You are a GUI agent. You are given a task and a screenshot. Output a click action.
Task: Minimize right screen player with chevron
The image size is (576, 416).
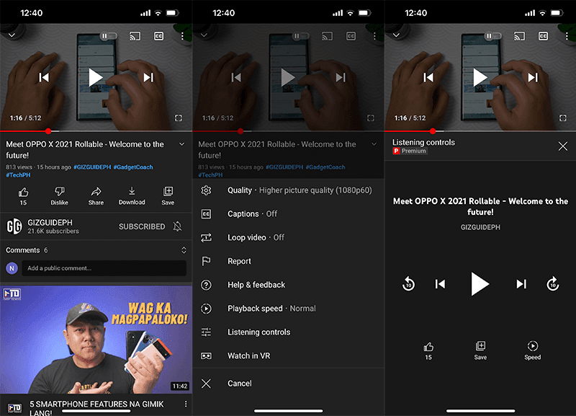point(396,35)
